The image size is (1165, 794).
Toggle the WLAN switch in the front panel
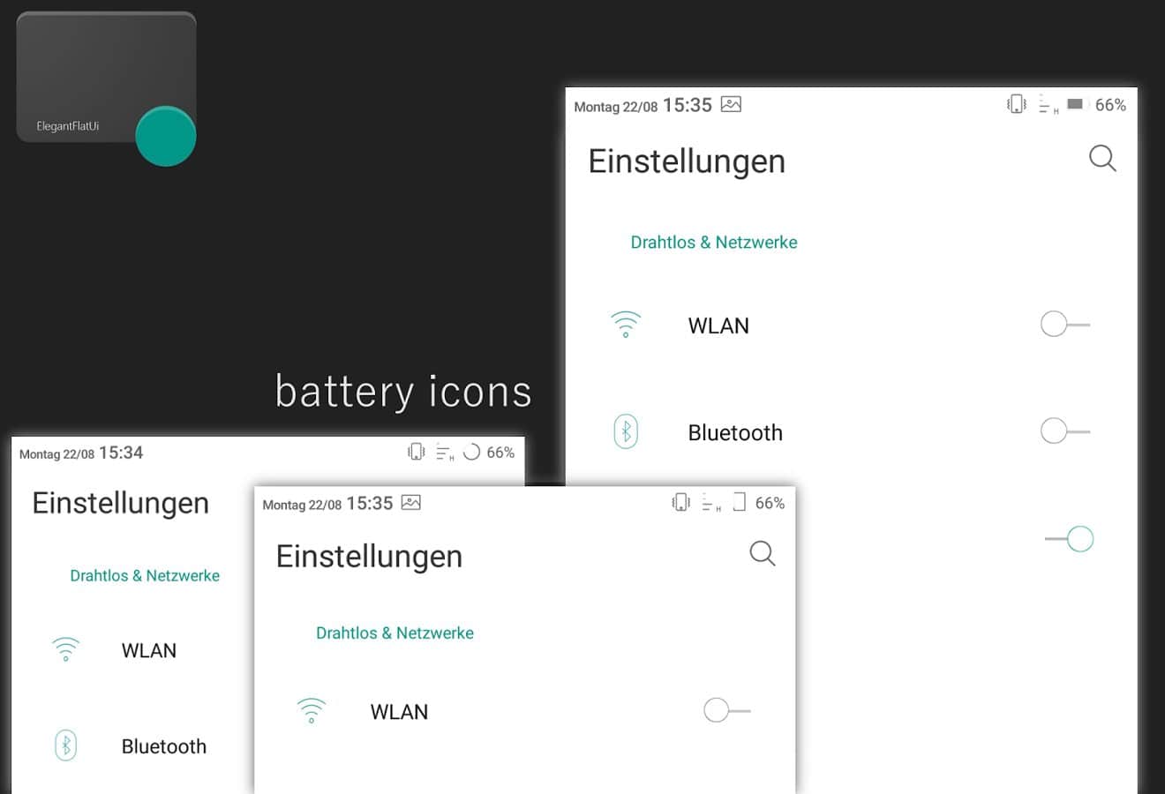pyautogui.click(x=727, y=710)
